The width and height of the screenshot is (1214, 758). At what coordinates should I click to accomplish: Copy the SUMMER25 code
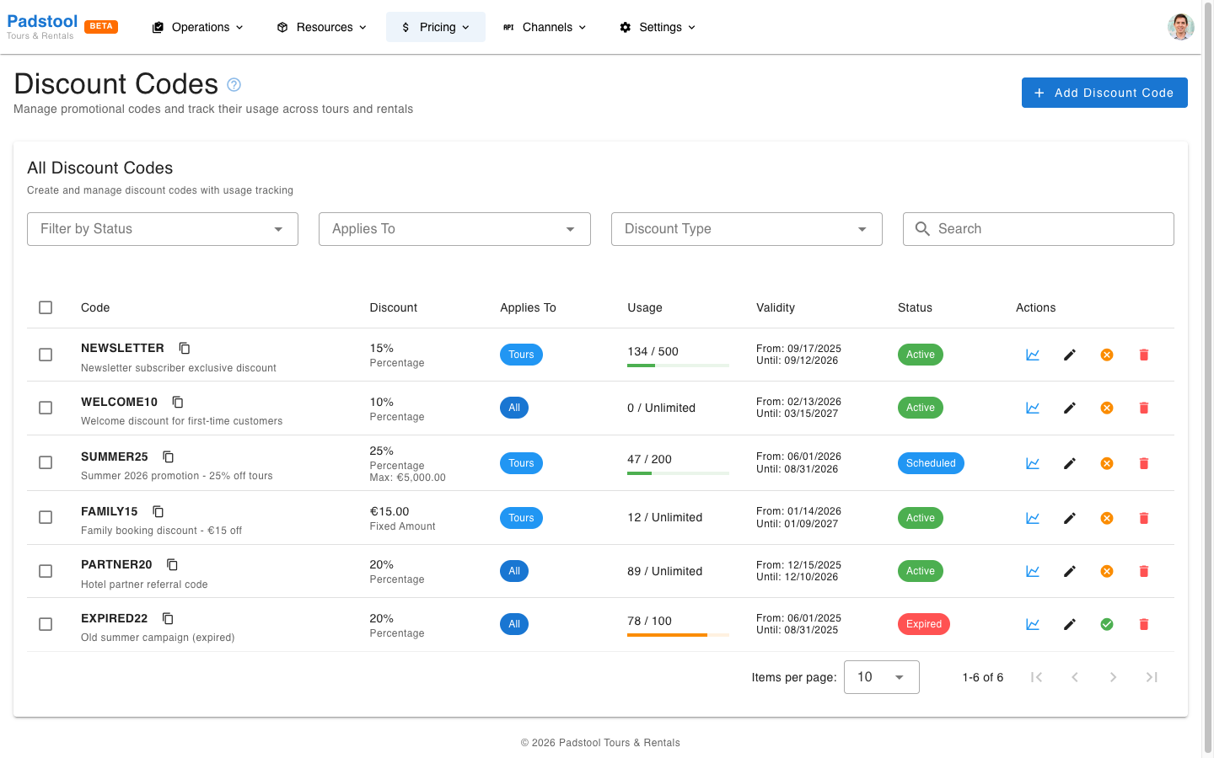tap(169, 456)
